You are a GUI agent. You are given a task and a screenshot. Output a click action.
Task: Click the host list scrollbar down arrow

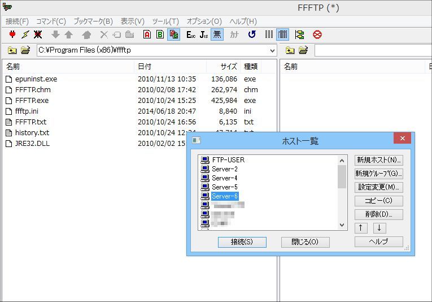pos(342,225)
